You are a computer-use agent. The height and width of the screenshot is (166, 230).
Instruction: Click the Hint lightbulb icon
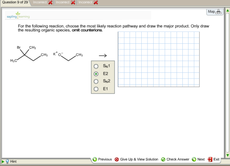tap(7, 162)
